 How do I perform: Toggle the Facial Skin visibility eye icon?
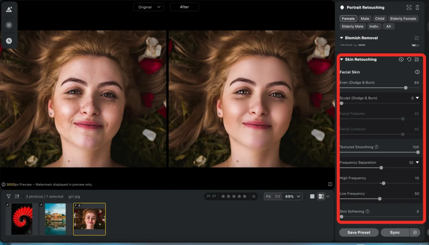point(417,72)
